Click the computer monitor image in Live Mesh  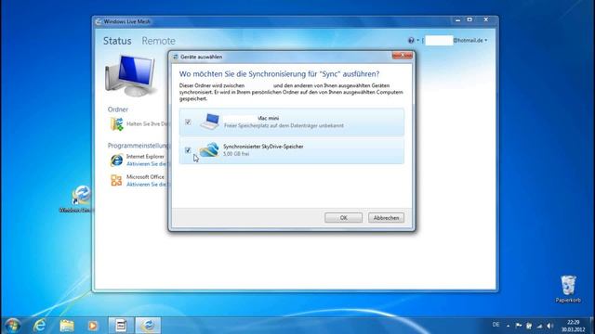pyautogui.click(x=131, y=75)
